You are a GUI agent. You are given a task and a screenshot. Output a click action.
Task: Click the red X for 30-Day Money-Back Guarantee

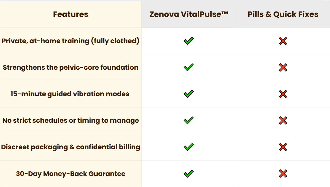[283, 174]
